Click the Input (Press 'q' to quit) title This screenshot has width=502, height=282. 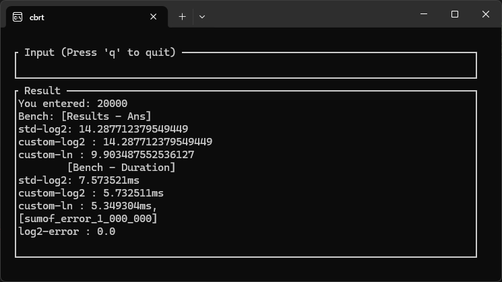[100, 52]
